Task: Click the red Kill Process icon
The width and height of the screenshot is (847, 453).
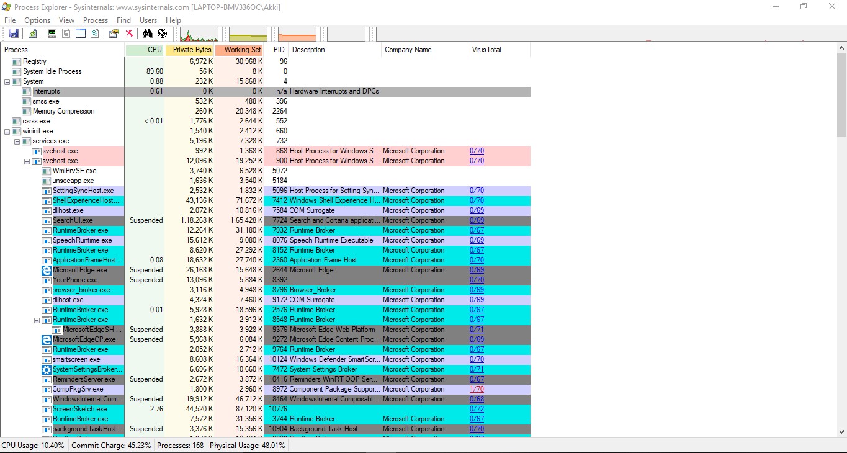Action: [x=129, y=34]
